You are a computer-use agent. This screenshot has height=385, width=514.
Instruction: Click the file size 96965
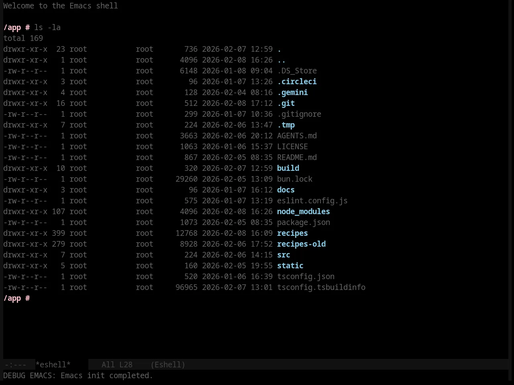(186, 287)
